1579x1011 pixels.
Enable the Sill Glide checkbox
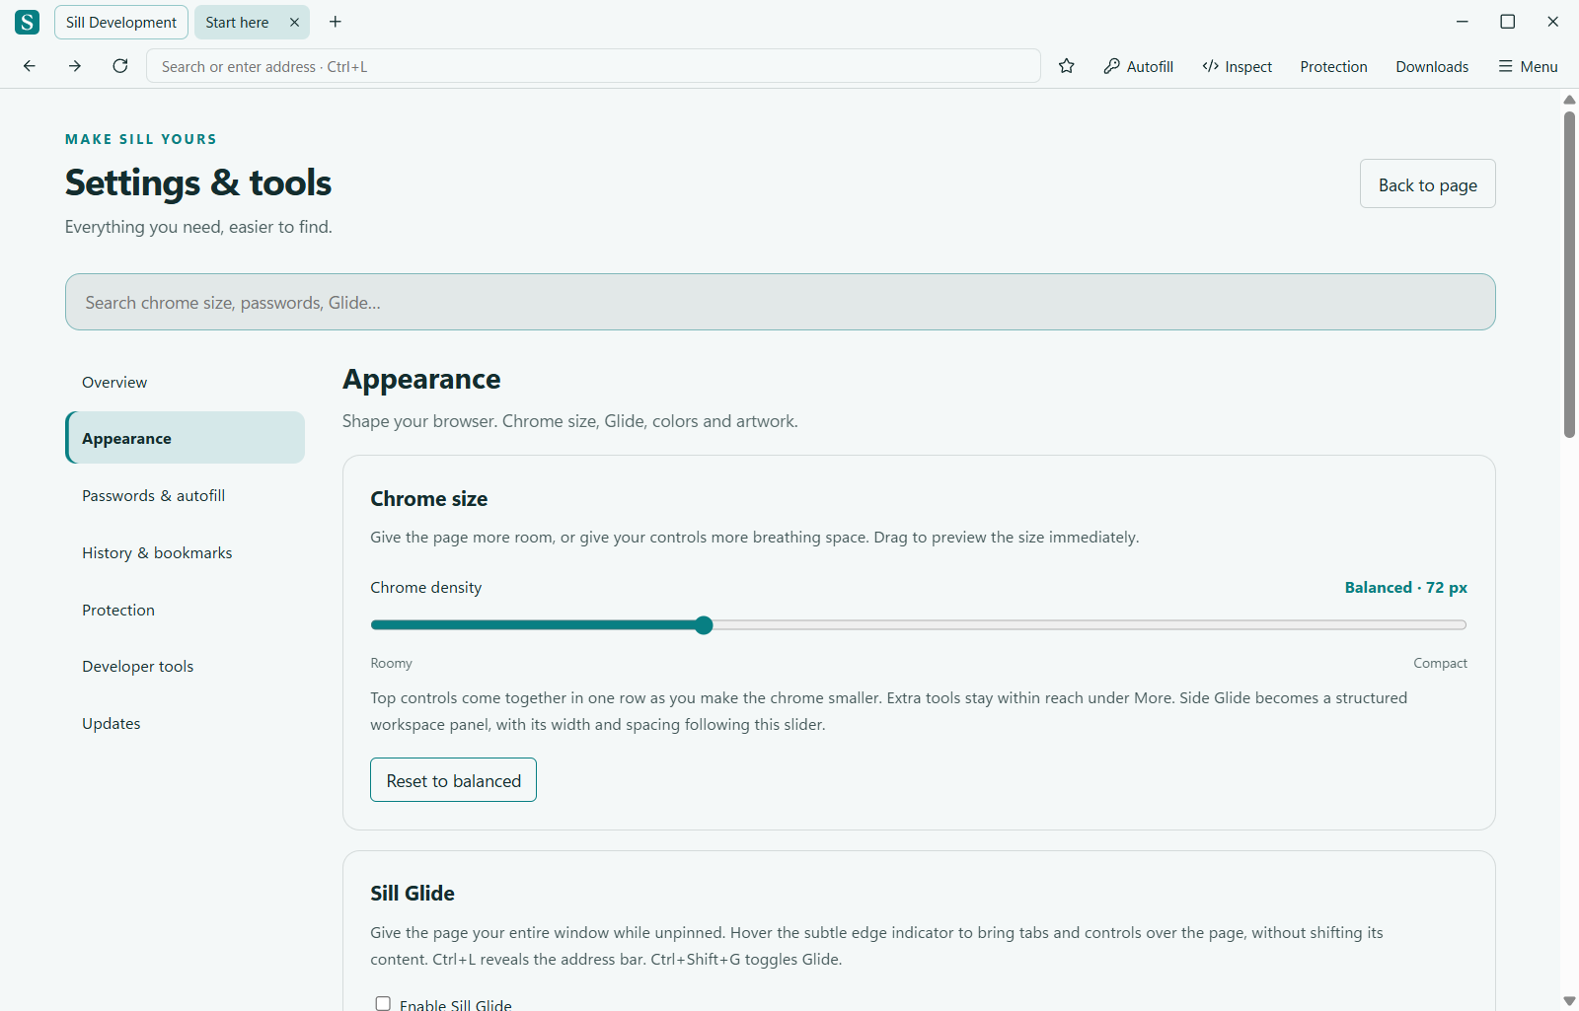[383, 1003]
